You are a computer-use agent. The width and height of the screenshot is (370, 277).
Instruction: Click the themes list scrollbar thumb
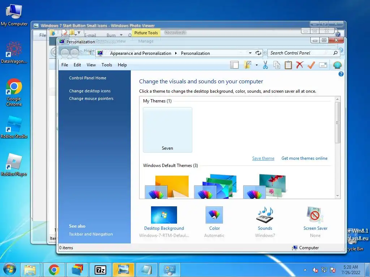tap(338, 123)
